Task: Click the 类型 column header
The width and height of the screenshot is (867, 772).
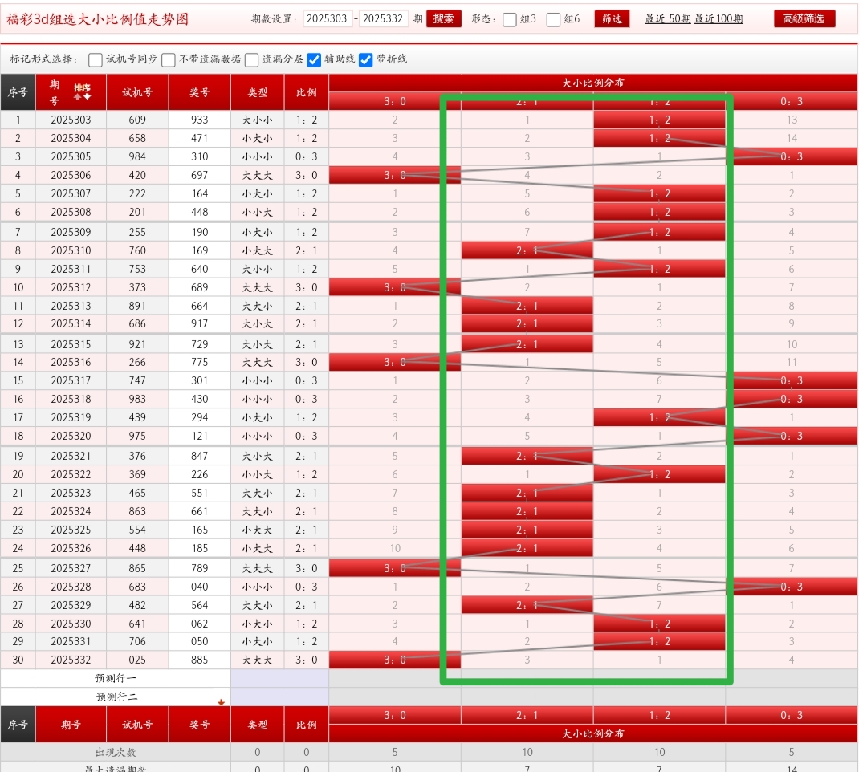Action: 257,92
